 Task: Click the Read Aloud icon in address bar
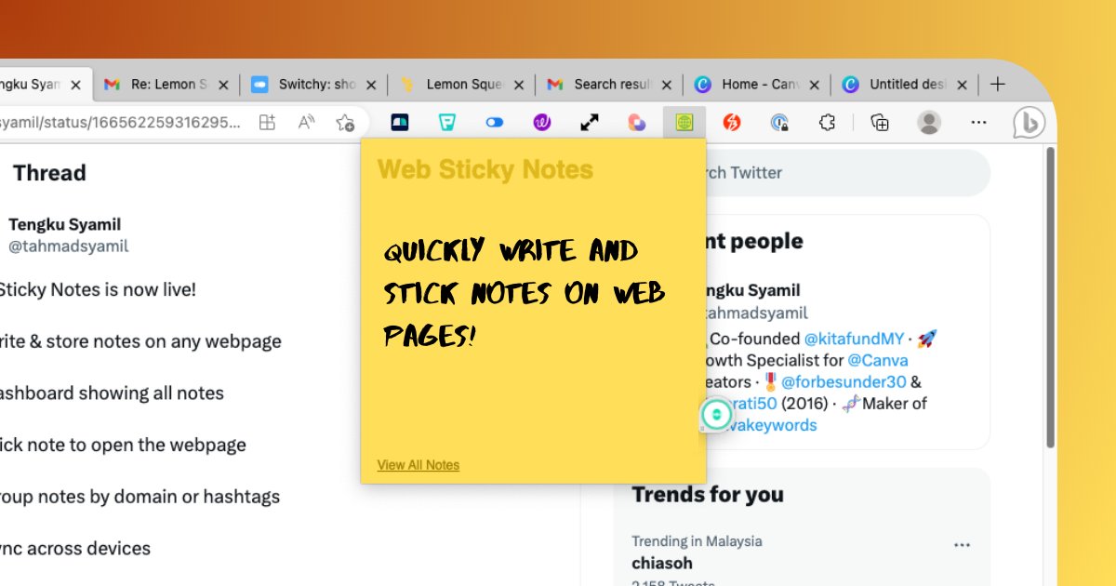pyautogui.click(x=306, y=122)
